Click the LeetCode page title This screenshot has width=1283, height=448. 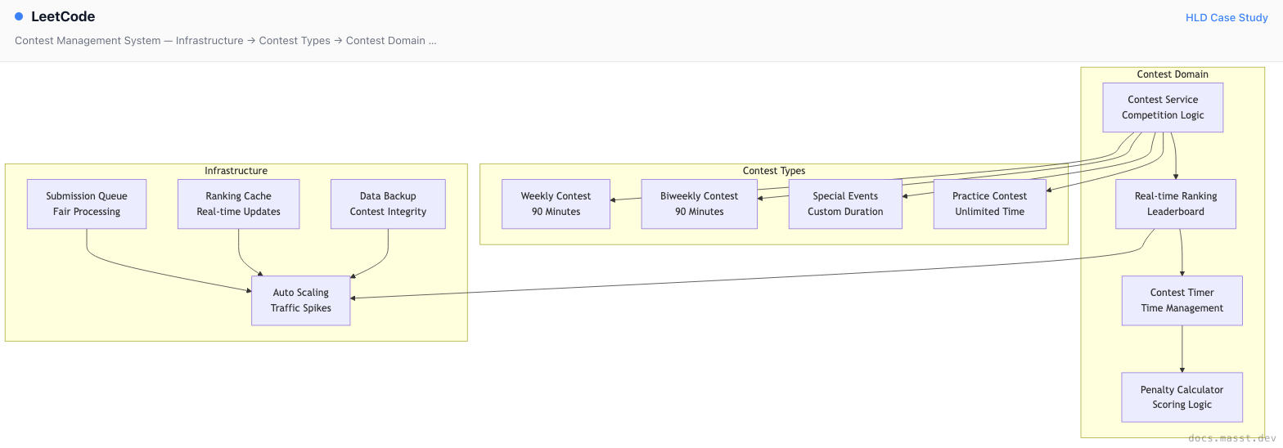[x=63, y=16]
